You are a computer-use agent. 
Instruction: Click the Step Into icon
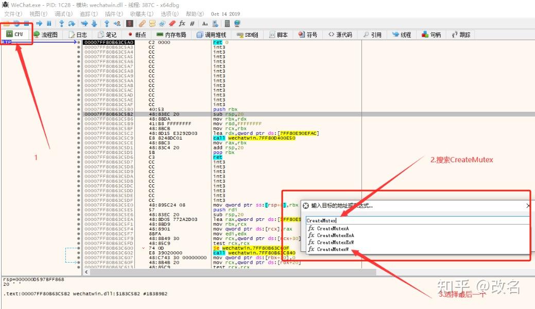(61, 24)
